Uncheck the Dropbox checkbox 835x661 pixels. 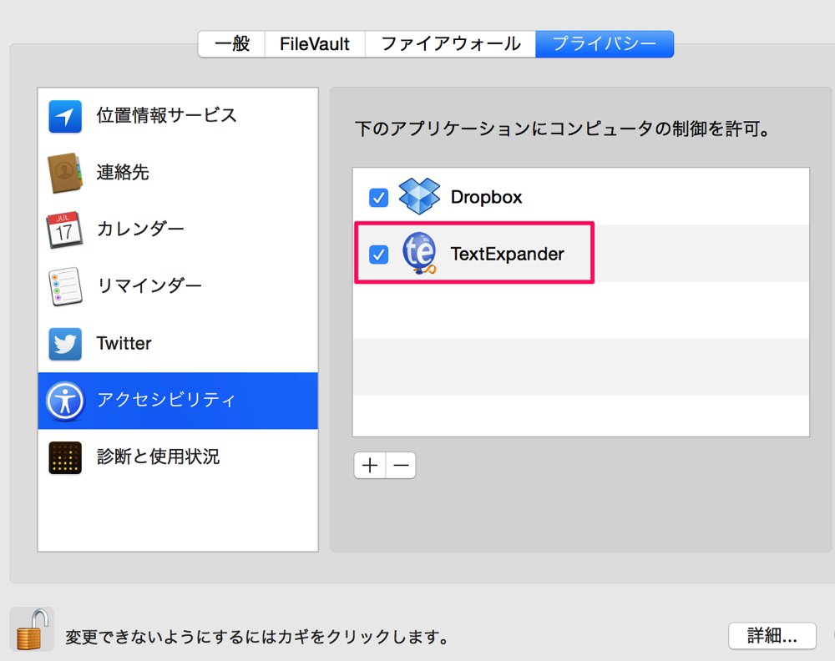pyautogui.click(x=378, y=198)
